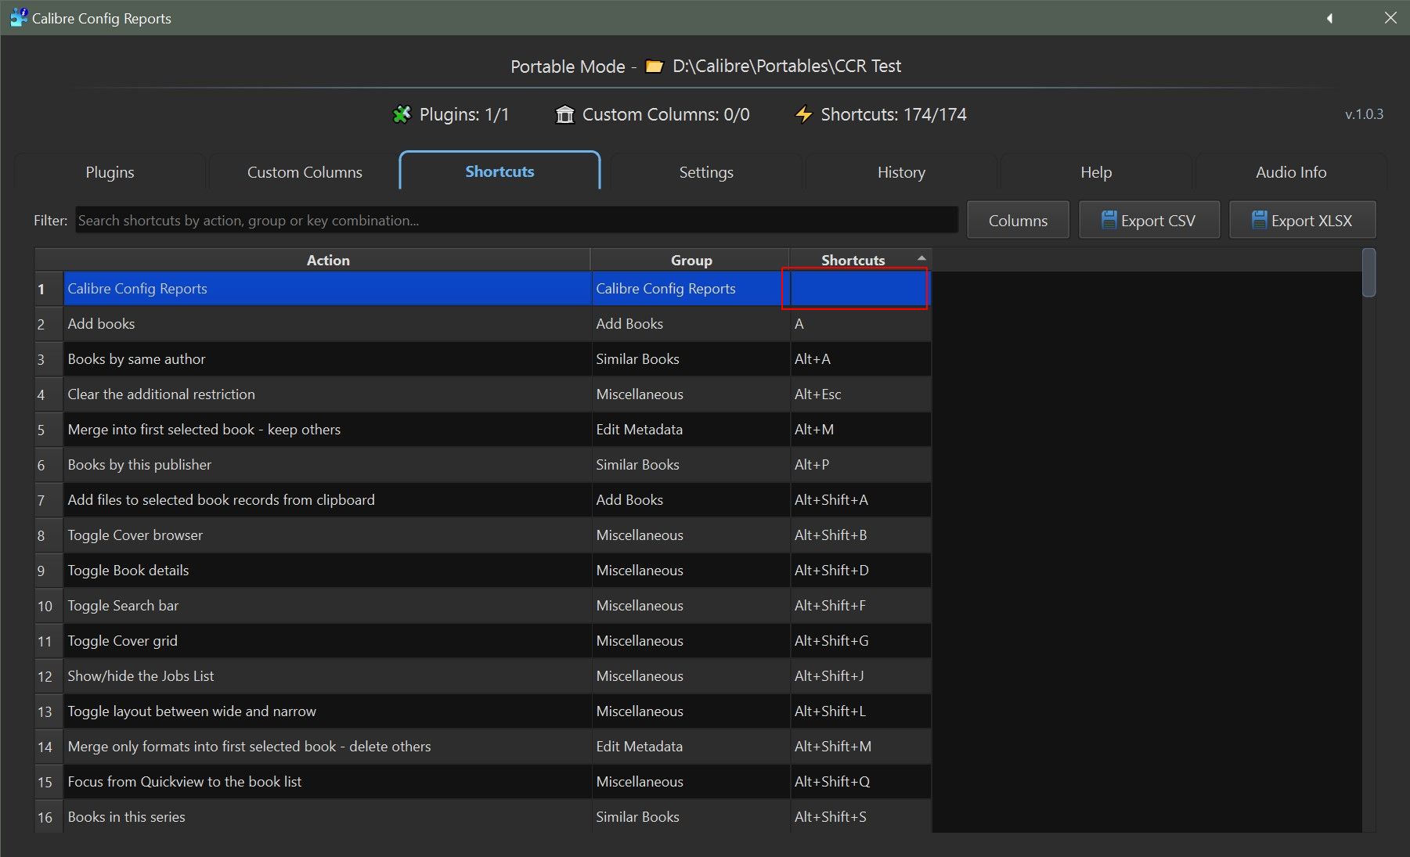This screenshot has width=1410, height=857.
Task: Go to the Settings tab
Action: point(705,172)
